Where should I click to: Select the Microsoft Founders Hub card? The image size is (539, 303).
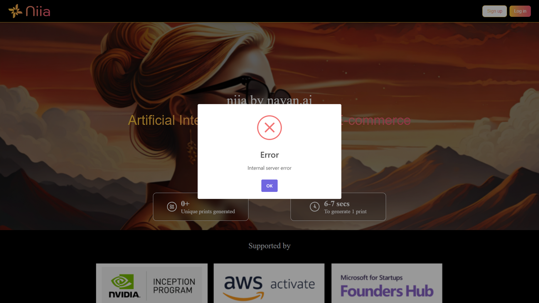click(387, 283)
